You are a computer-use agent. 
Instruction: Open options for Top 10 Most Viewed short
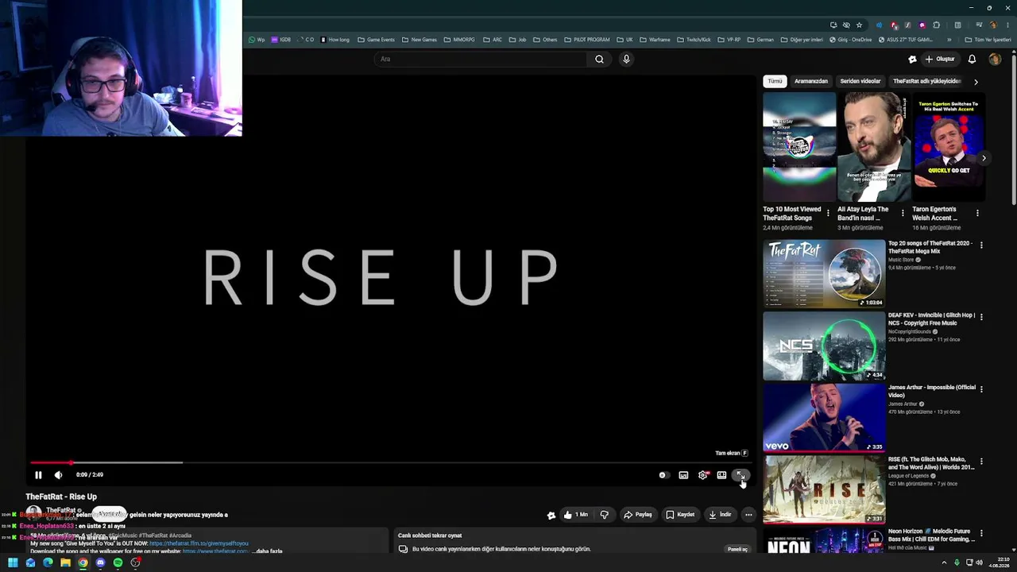pyautogui.click(x=828, y=213)
